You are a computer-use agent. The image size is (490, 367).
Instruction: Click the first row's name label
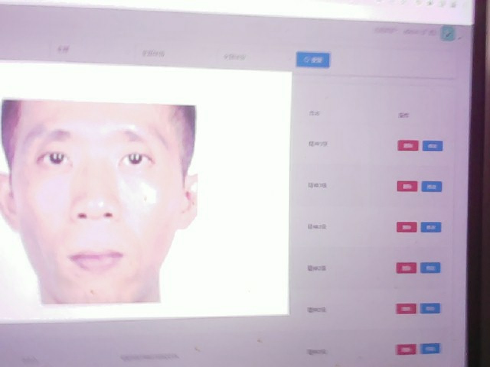[x=318, y=144]
